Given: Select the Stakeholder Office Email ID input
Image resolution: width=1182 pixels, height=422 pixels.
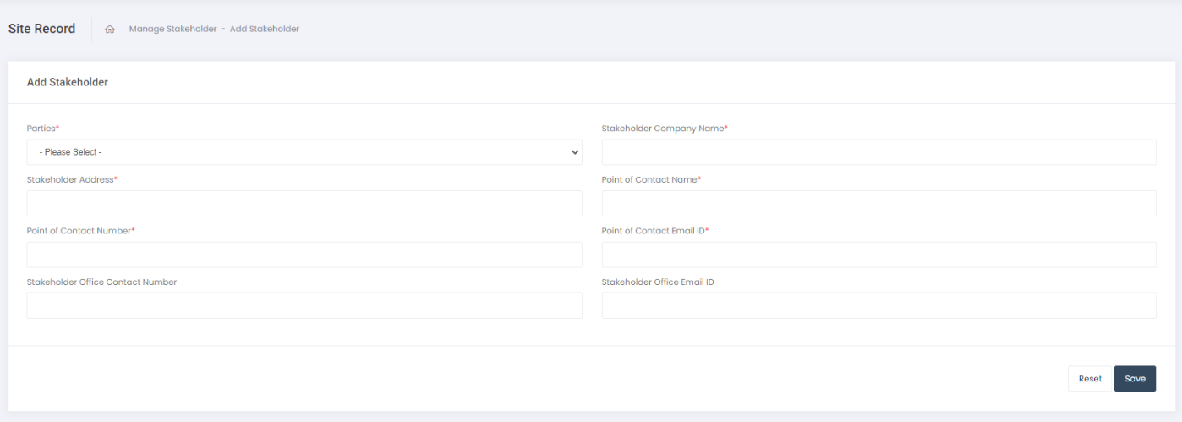Looking at the screenshot, I should click(x=878, y=305).
